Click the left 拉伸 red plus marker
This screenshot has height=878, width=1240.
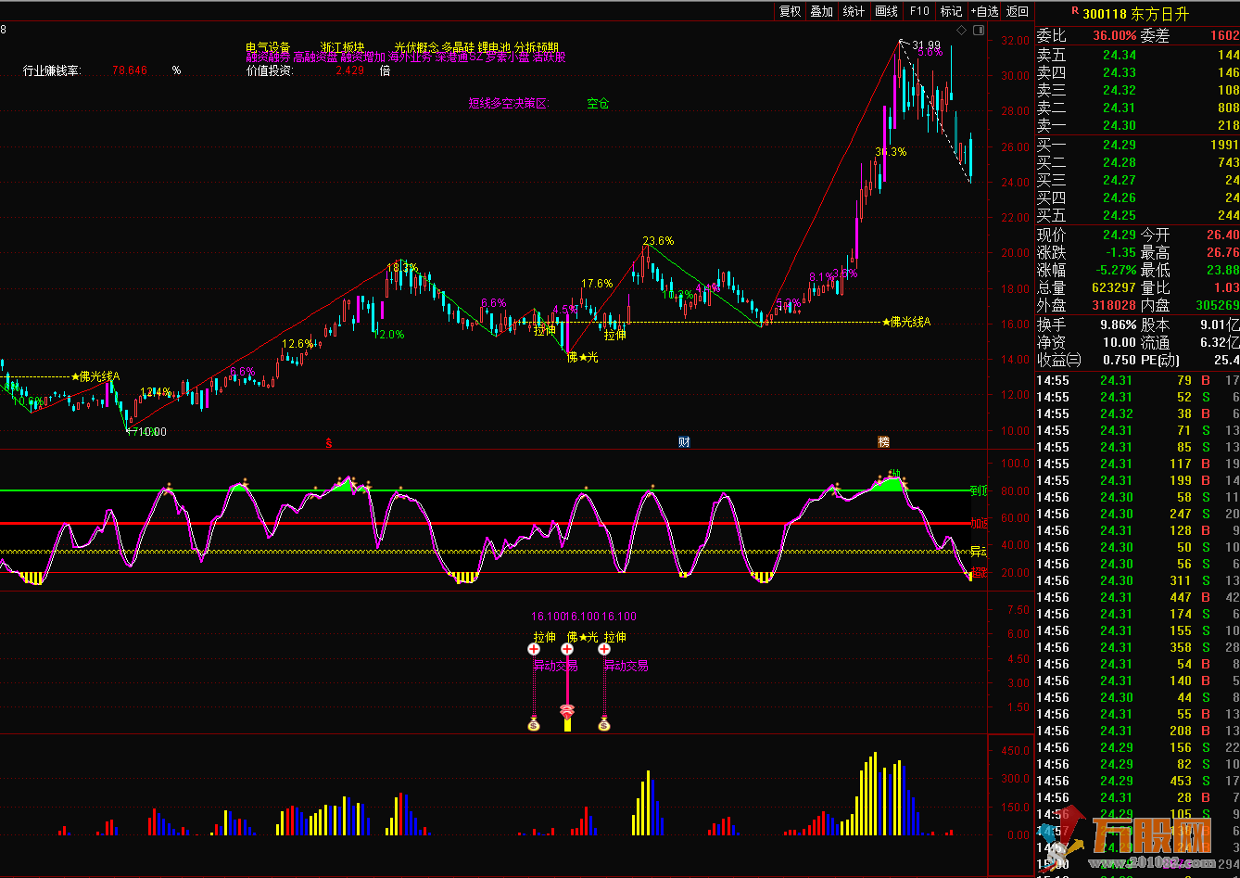click(x=534, y=650)
